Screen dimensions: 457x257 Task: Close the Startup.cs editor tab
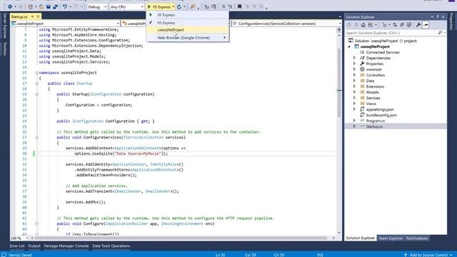point(38,16)
